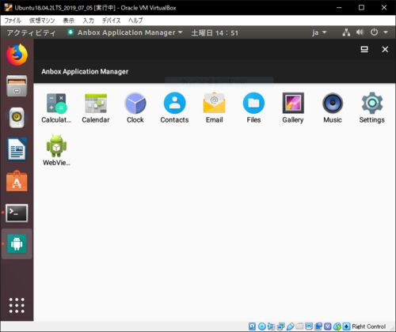Screen dimensions: 396x332
Task: Click the VirtualBox hard disk activity indicator
Action: (x=252, y=326)
